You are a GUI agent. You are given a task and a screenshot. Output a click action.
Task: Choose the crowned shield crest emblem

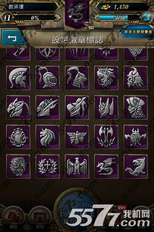click(18, 137)
